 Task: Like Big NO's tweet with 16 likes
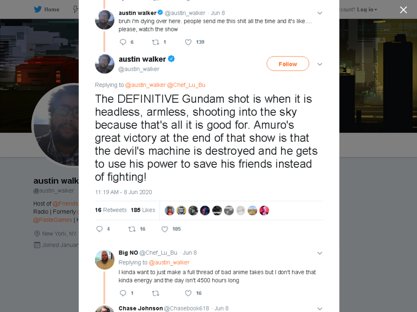tap(188, 293)
